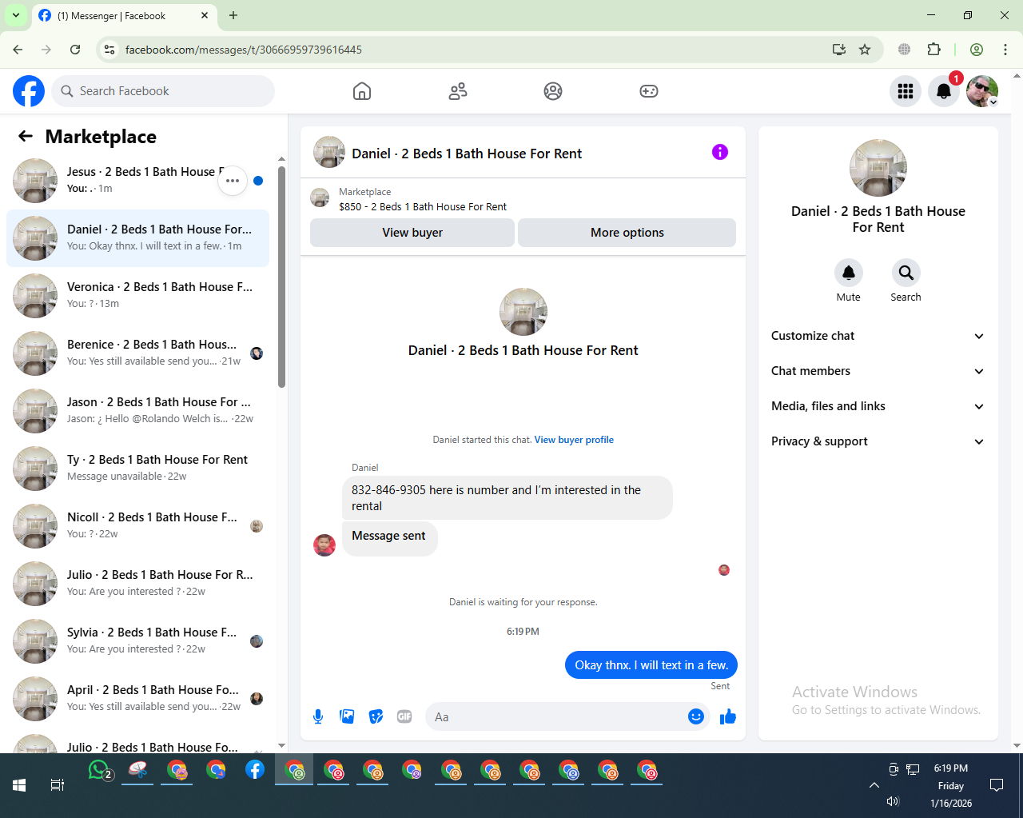This screenshot has width=1023, height=818.
Task: Open the browser Extensions puzzle icon
Action: click(933, 50)
